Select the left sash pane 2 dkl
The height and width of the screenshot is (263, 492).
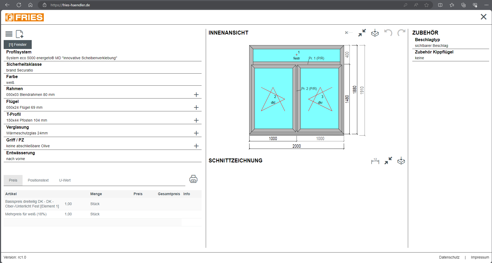(274, 98)
